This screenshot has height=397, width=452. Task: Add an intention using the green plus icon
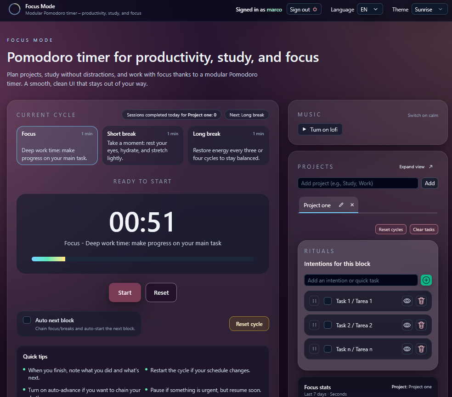click(x=426, y=280)
